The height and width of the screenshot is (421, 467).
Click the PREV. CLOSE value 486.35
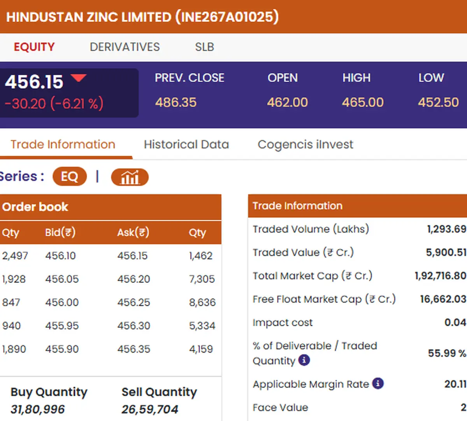[x=176, y=103]
